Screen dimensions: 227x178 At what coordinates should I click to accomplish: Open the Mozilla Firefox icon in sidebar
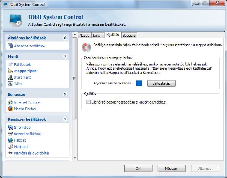pyautogui.click(x=10, y=109)
